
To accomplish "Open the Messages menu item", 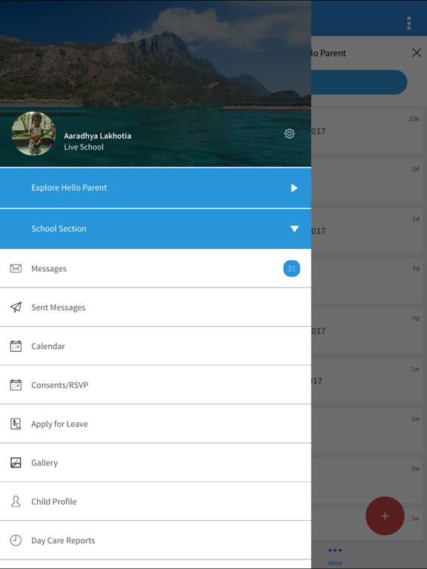I will 156,268.
